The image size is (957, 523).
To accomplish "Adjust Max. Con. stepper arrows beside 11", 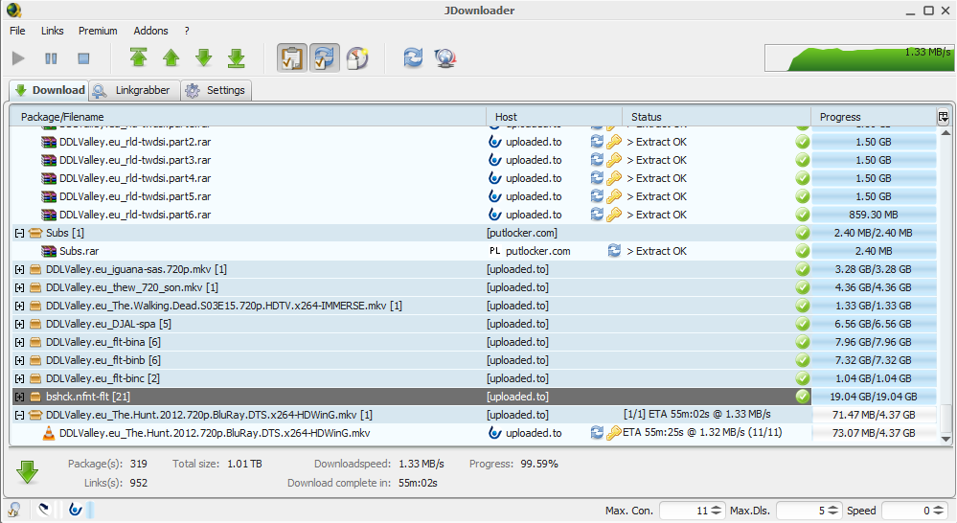I will pyautogui.click(x=717, y=511).
